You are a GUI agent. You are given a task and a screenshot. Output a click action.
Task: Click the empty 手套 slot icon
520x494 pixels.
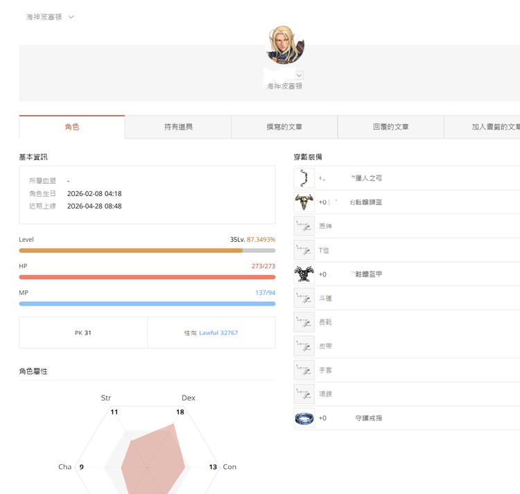click(x=304, y=370)
